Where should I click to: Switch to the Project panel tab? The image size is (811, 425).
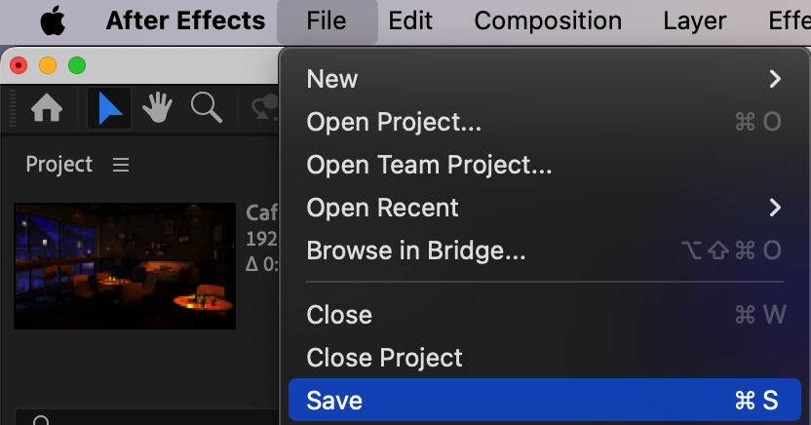tap(59, 165)
